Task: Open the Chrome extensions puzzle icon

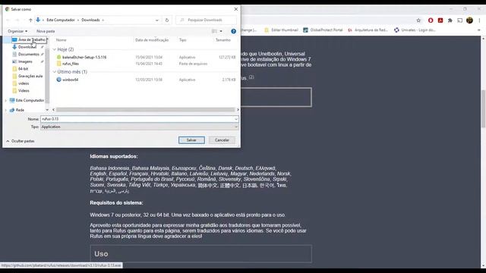Action: pos(450,20)
